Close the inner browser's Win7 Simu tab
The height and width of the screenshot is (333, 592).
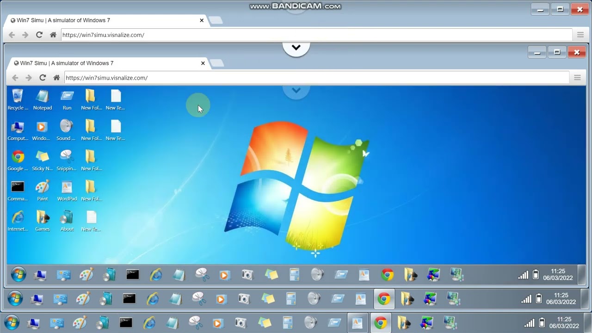[203, 63]
